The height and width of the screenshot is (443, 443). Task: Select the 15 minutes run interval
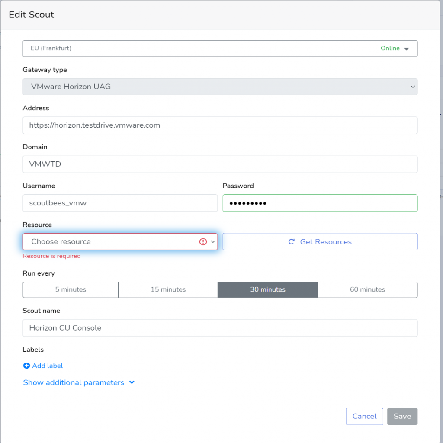coord(168,289)
